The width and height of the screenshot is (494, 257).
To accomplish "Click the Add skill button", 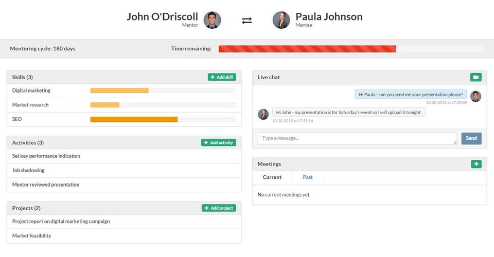I will (x=222, y=77).
